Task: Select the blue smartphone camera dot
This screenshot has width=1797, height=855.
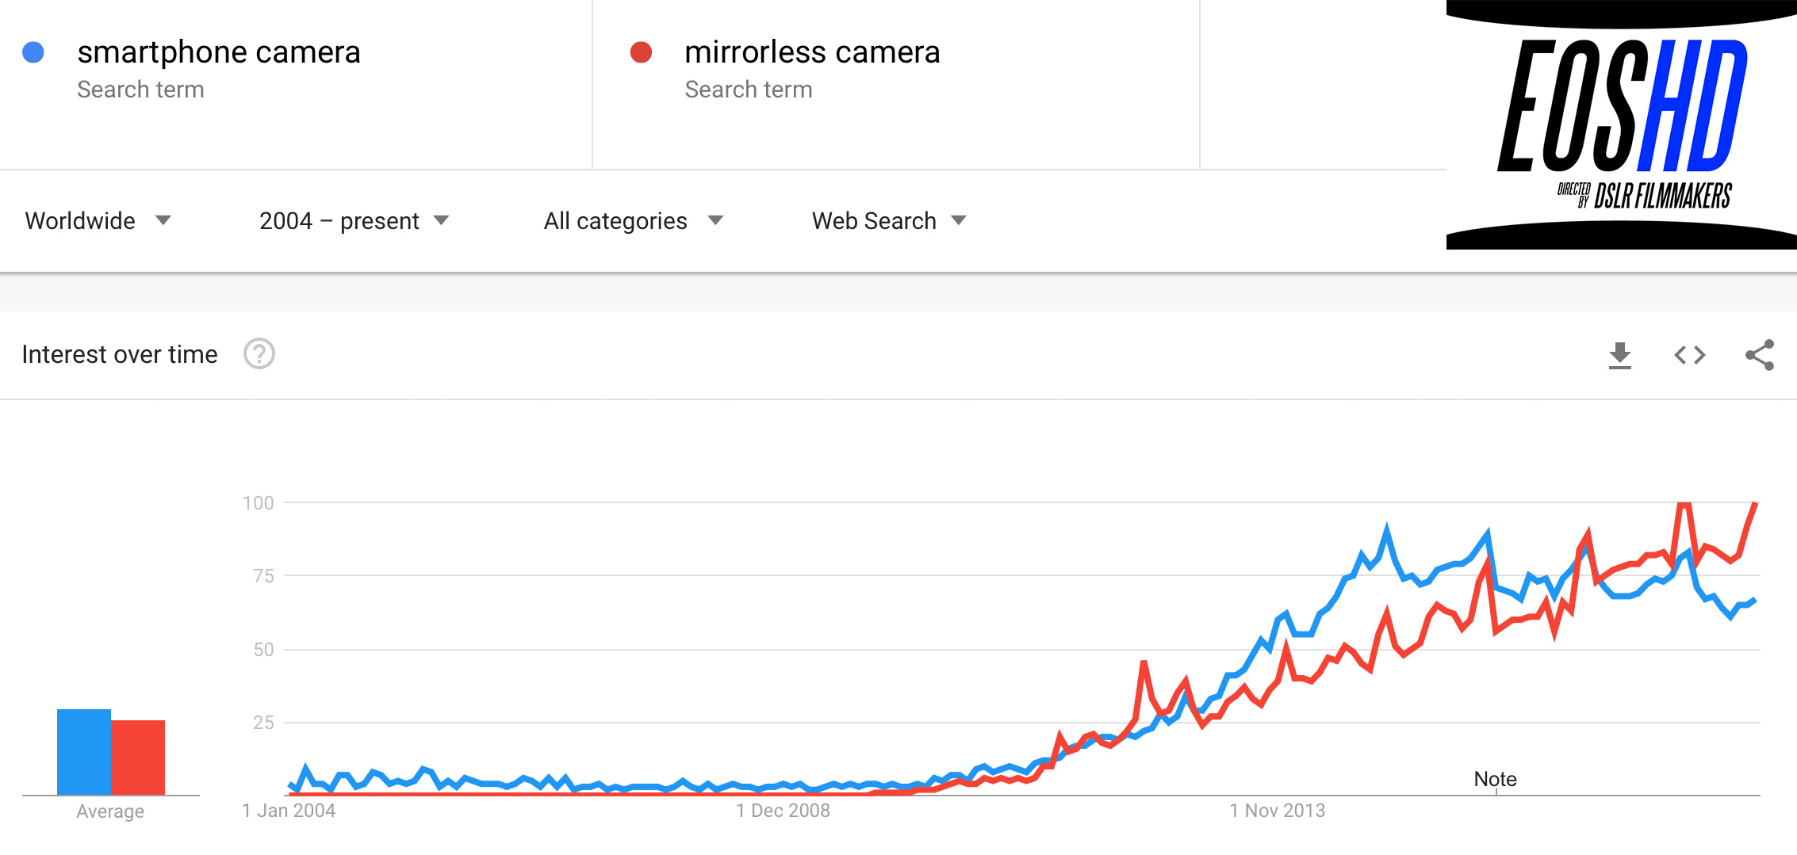Action: pyautogui.click(x=33, y=52)
